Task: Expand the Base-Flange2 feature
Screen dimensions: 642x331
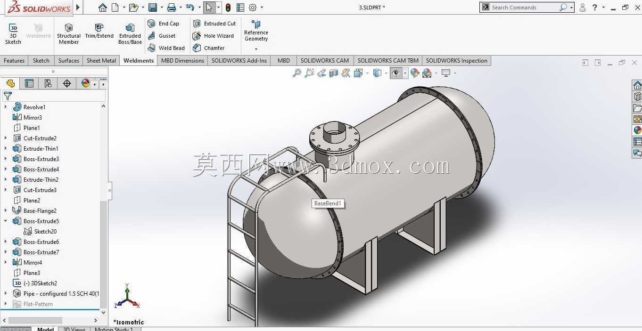Action: click(x=6, y=210)
